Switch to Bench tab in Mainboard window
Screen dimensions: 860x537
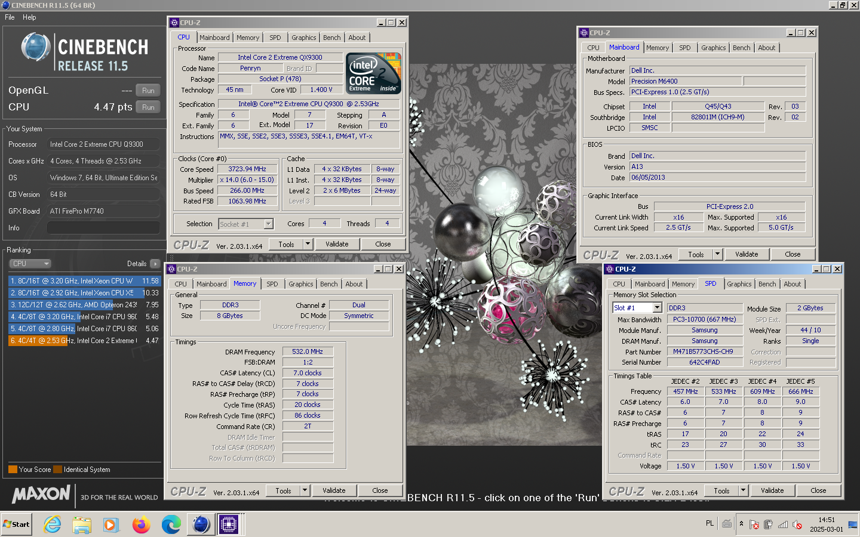point(741,48)
